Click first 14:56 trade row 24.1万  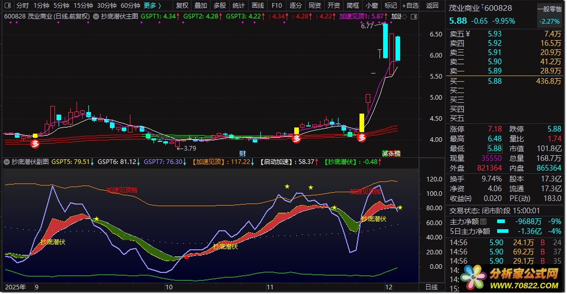coord(505,242)
